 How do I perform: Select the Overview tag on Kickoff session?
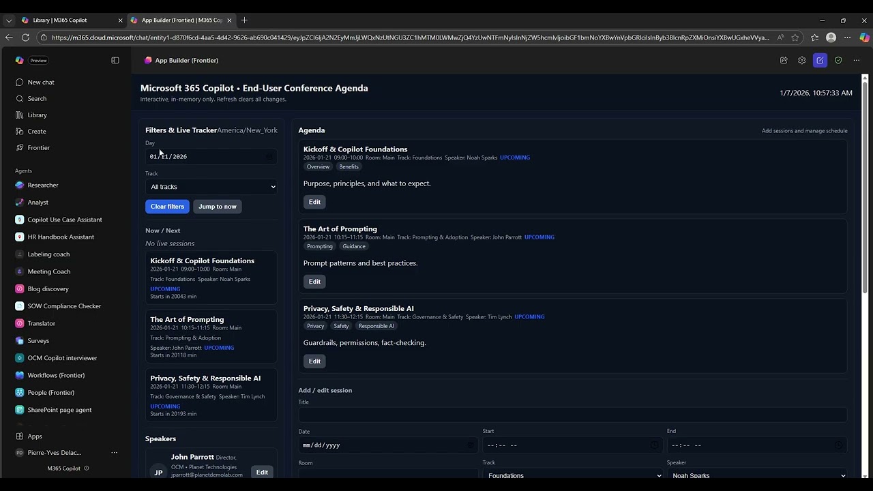[x=318, y=167]
